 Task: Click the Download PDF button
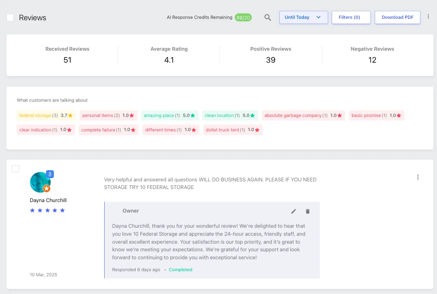tap(398, 17)
